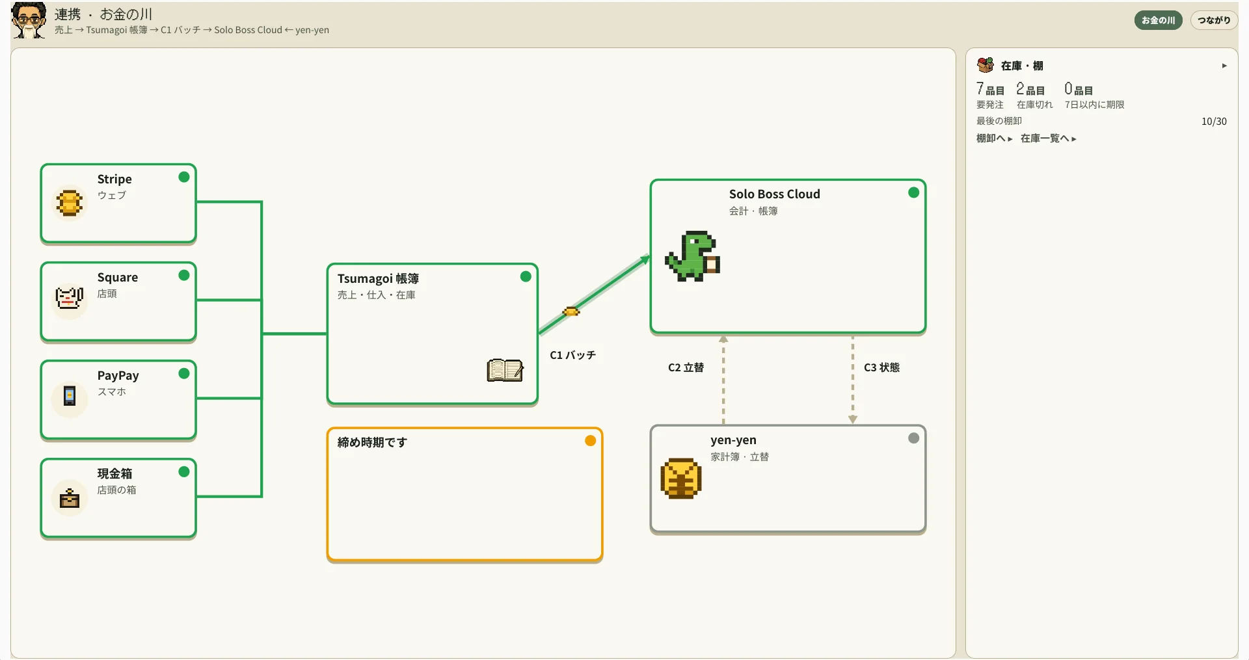The image size is (1249, 660).
Task: Open the 締め時期です notice card
Action: [x=465, y=494]
